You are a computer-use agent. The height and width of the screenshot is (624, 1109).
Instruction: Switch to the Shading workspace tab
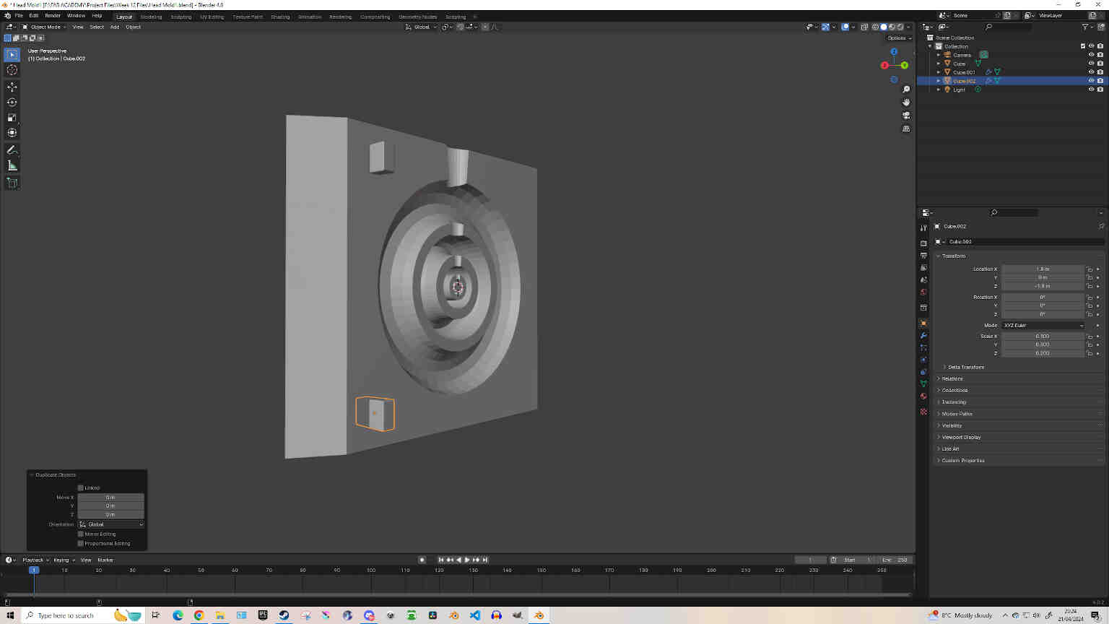[x=280, y=17]
